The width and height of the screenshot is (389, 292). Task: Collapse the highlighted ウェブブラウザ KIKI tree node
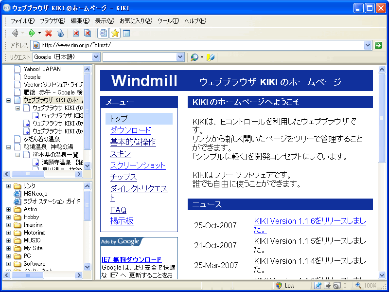point(8,101)
